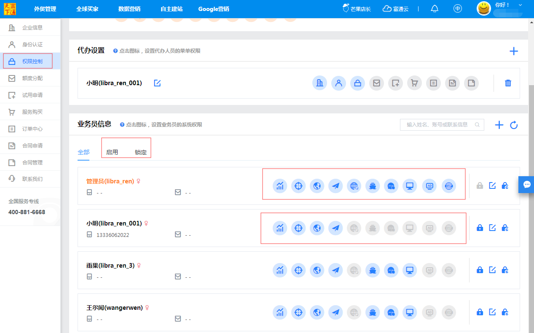This screenshot has width=534, height=333.
Task: Open 试用申请 in sidebar
Action: [x=30, y=95]
